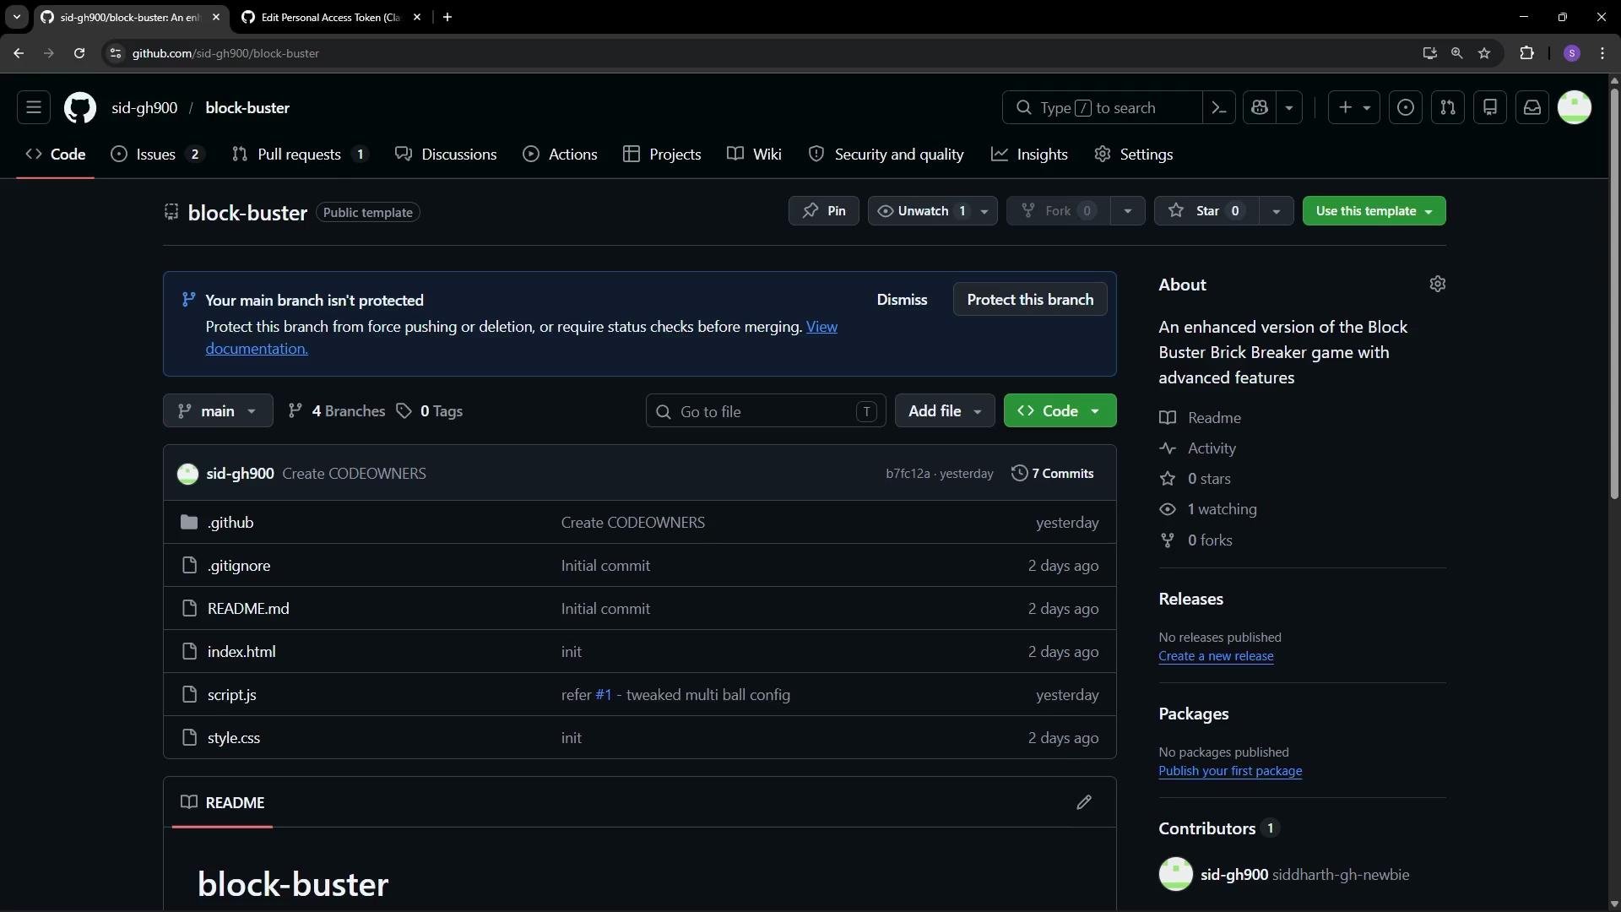View 1 watching link in About

(x=1222, y=509)
